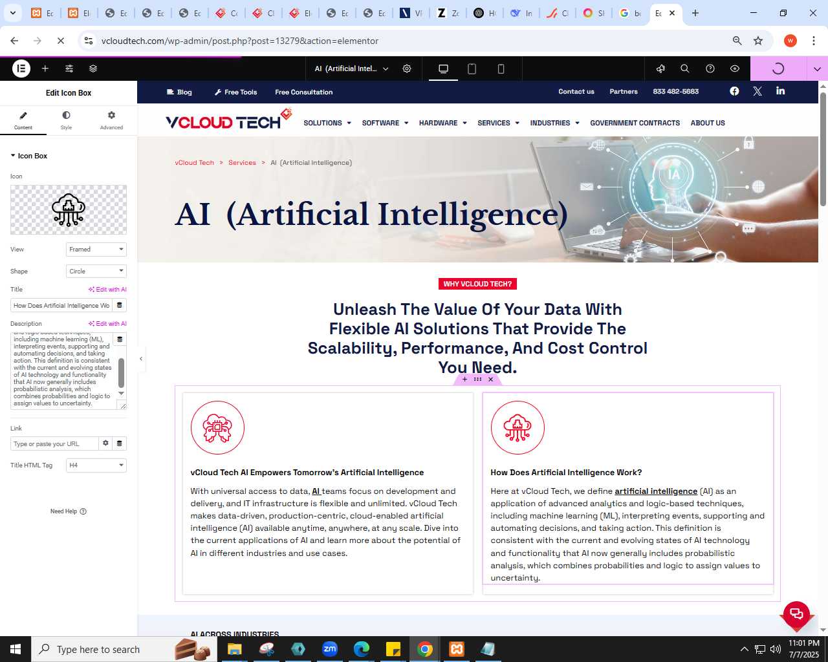Image resolution: width=828 pixels, height=662 pixels.
Task: Click the Add Element plus icon
Action: point(45,69)
